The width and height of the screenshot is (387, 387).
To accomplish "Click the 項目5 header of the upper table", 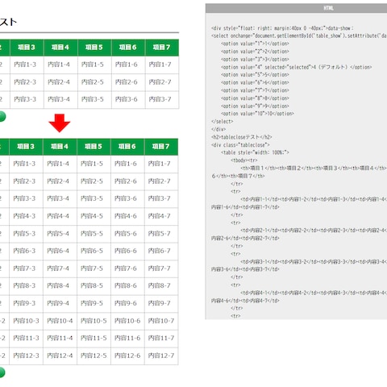I will pyautogui.click(x=94, y=48).
